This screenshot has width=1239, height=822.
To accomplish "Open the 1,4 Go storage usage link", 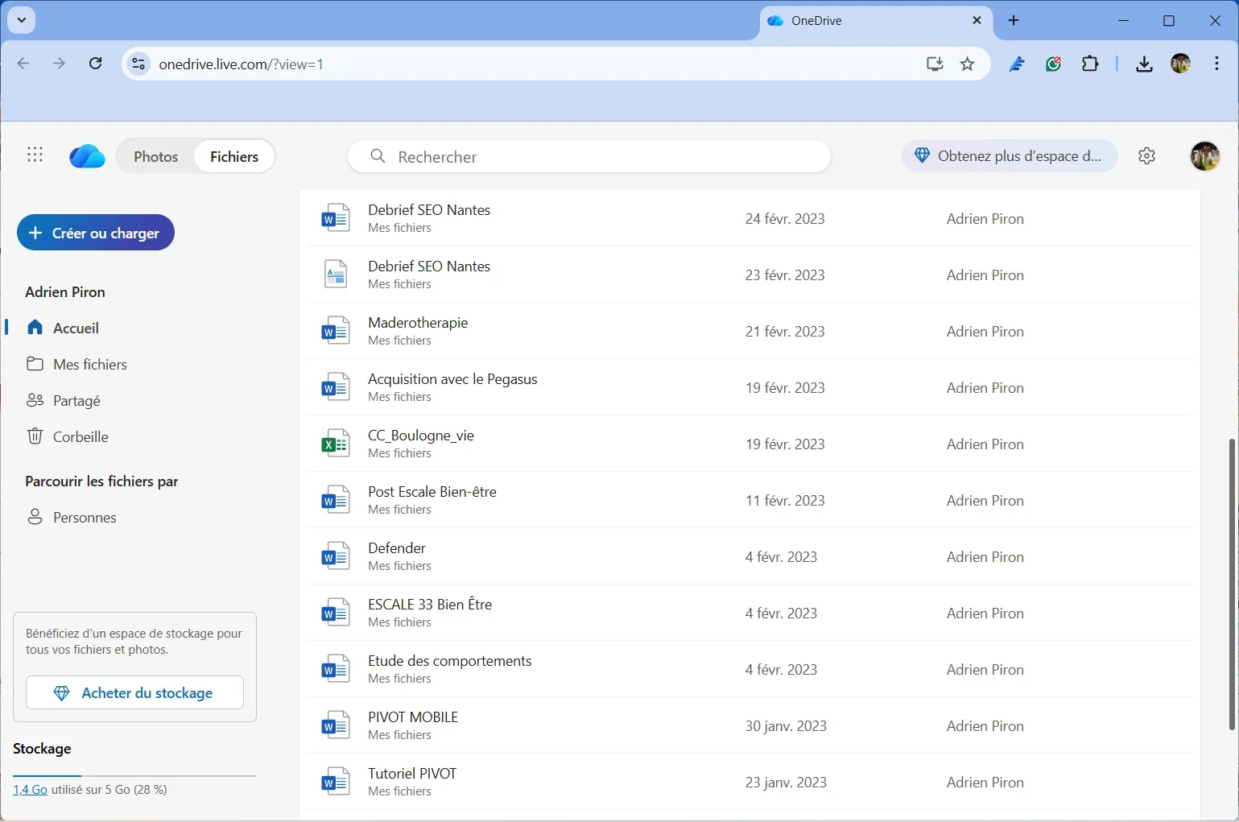I will [x=30, y=789].
